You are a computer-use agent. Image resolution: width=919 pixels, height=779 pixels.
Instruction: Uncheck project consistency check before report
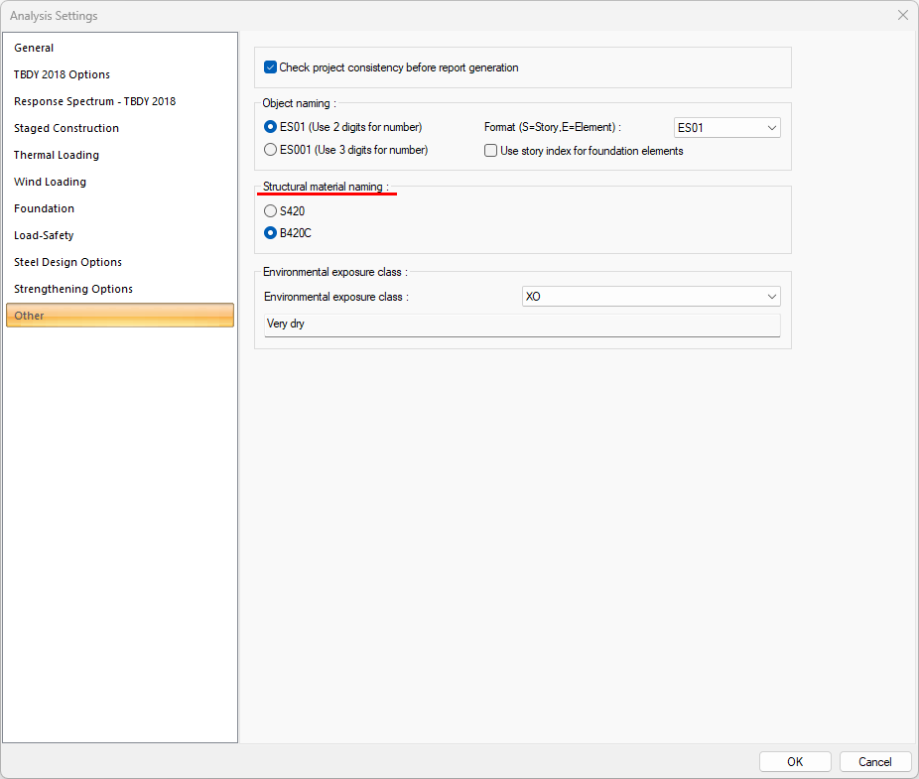pyautogui.click(x=271, y=67)
